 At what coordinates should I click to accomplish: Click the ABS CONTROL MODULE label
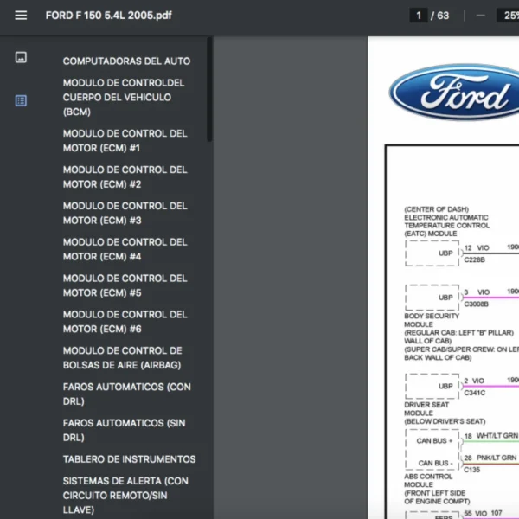click(428, 480)
